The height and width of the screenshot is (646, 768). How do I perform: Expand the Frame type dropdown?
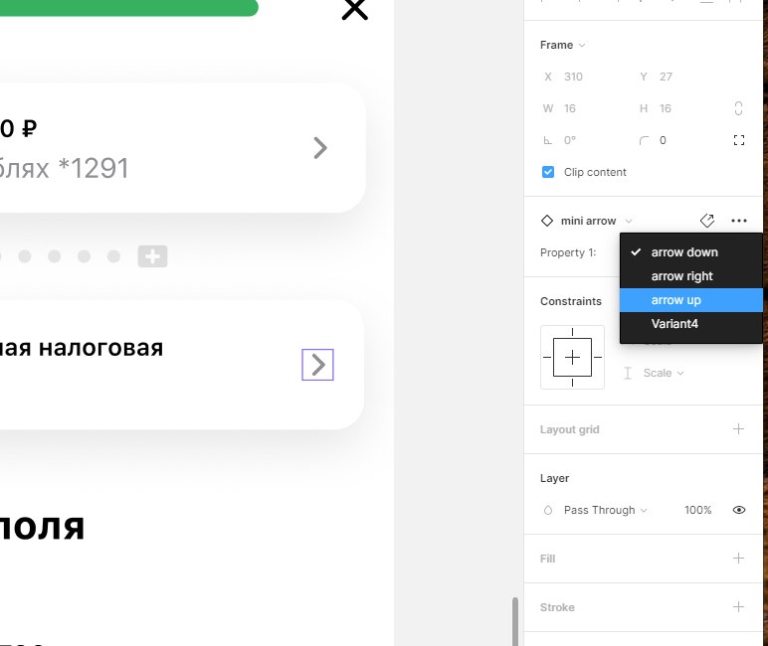point(562,45)
